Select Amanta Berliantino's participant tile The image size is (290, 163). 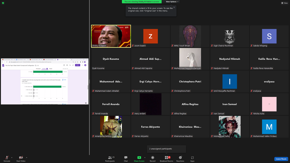[111, 127]
